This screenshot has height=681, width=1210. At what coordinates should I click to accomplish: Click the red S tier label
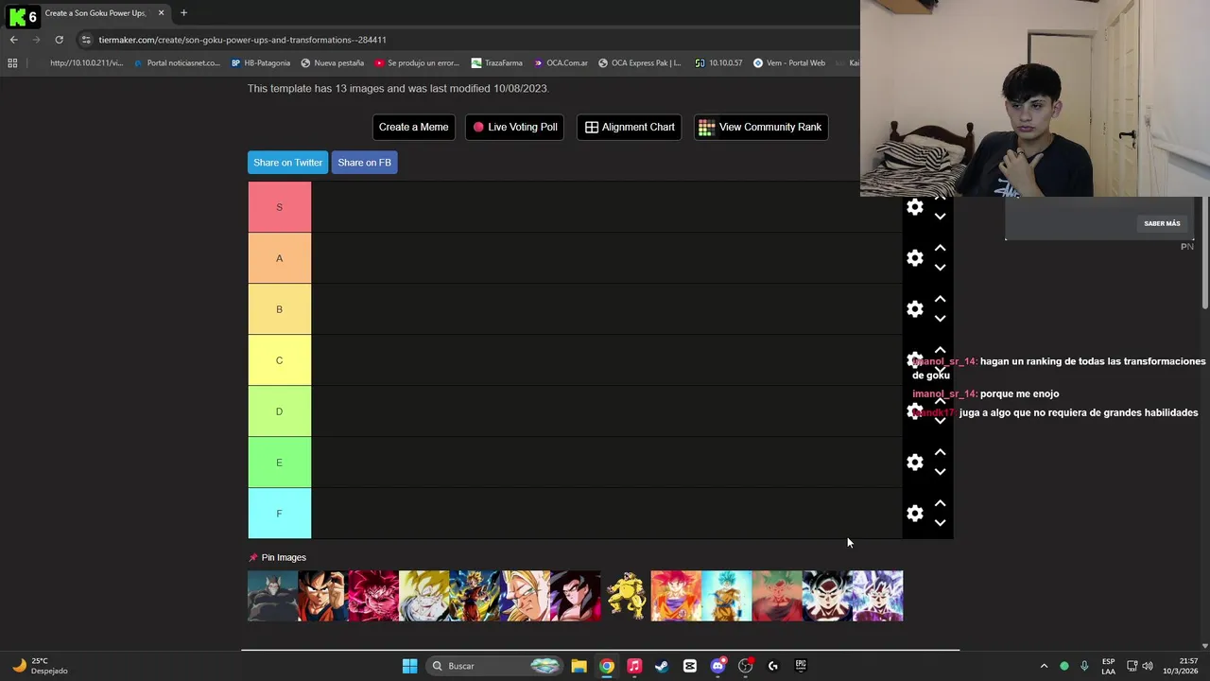(279, 207)
